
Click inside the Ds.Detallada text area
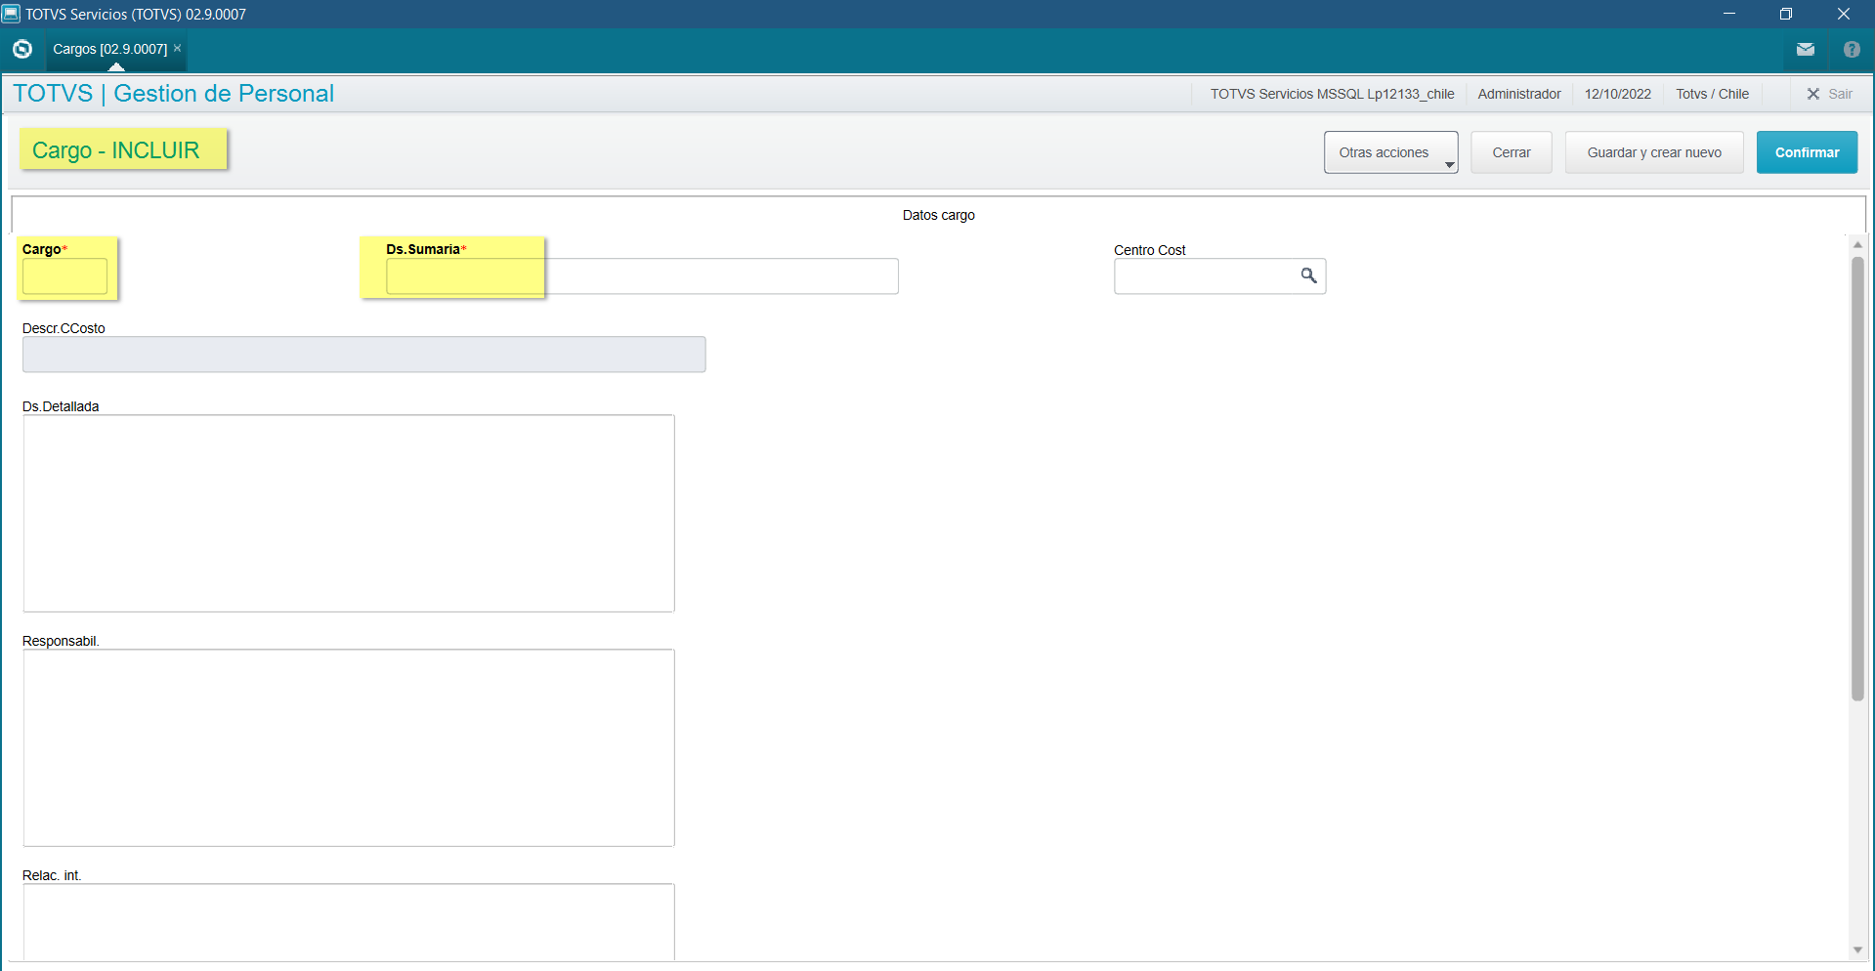pos(348,513)
